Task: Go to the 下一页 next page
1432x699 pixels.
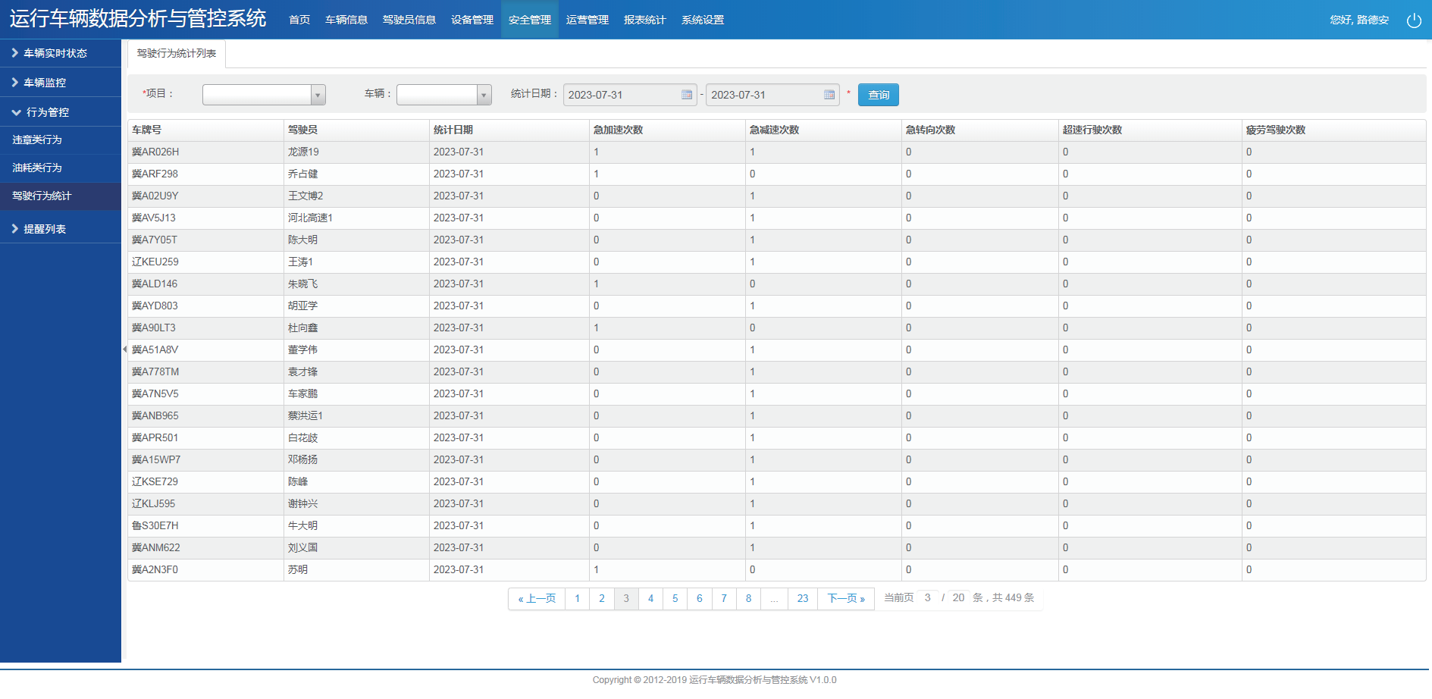Action: click(845, 598)
